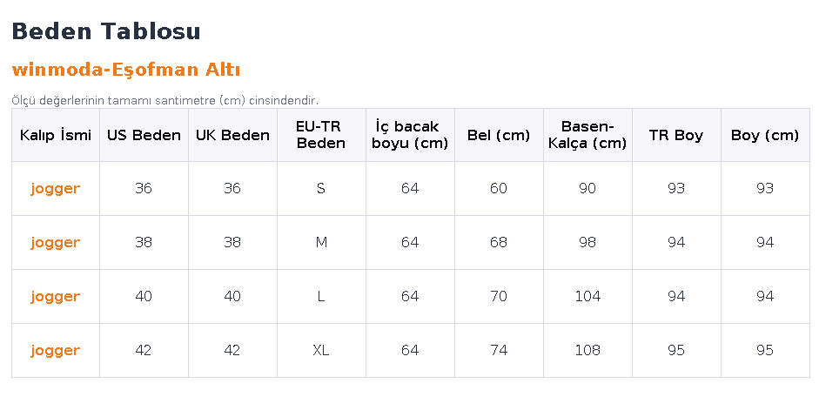Click the UK Beden column header
Image resolution: width=819 pixels, height=397 pixels.
(233, 135)
